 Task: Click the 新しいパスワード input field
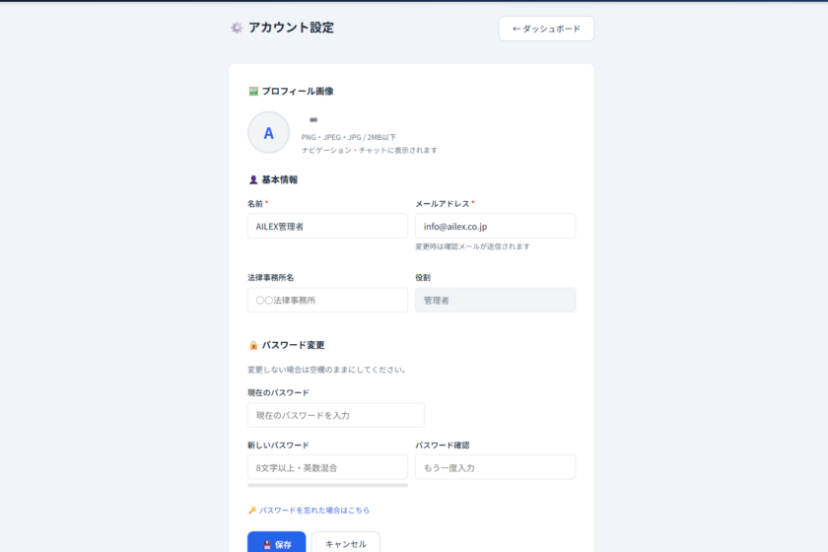point(327,467)
